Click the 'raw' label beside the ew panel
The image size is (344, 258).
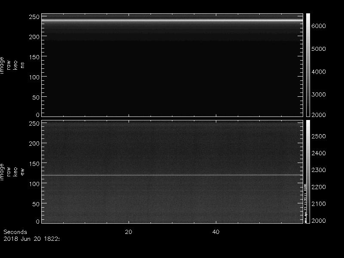[9, 172]
